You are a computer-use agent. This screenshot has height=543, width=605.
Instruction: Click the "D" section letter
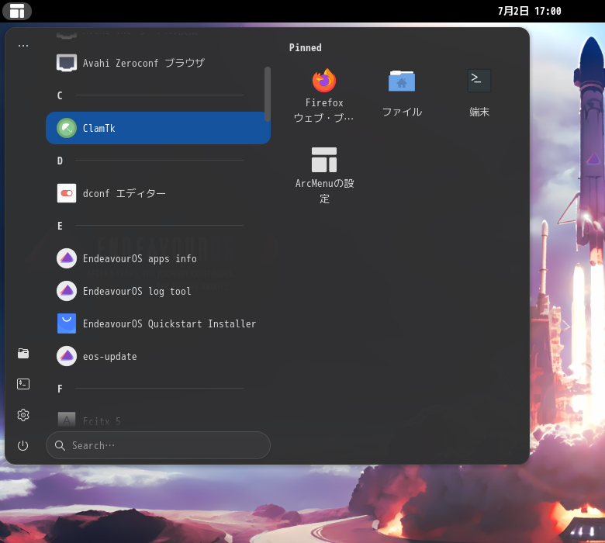60,161
